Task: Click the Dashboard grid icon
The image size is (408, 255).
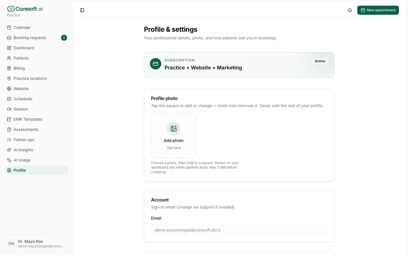Action: tap(9, 48)
